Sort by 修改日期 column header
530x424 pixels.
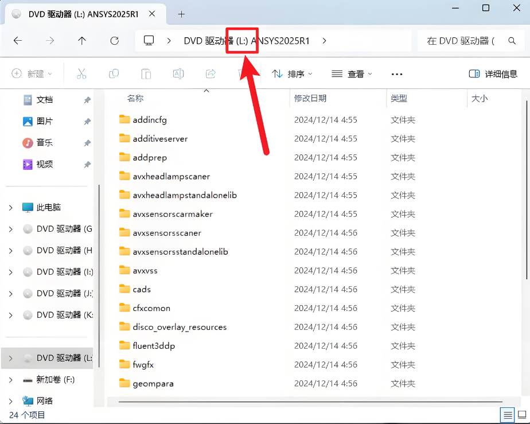pos(310,98)
